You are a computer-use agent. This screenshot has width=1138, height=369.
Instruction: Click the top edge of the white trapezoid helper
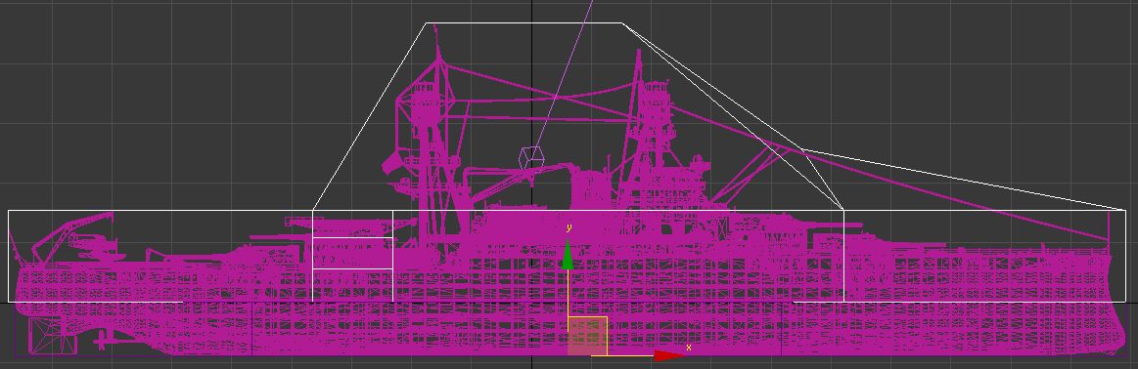(x=523, y=23)
